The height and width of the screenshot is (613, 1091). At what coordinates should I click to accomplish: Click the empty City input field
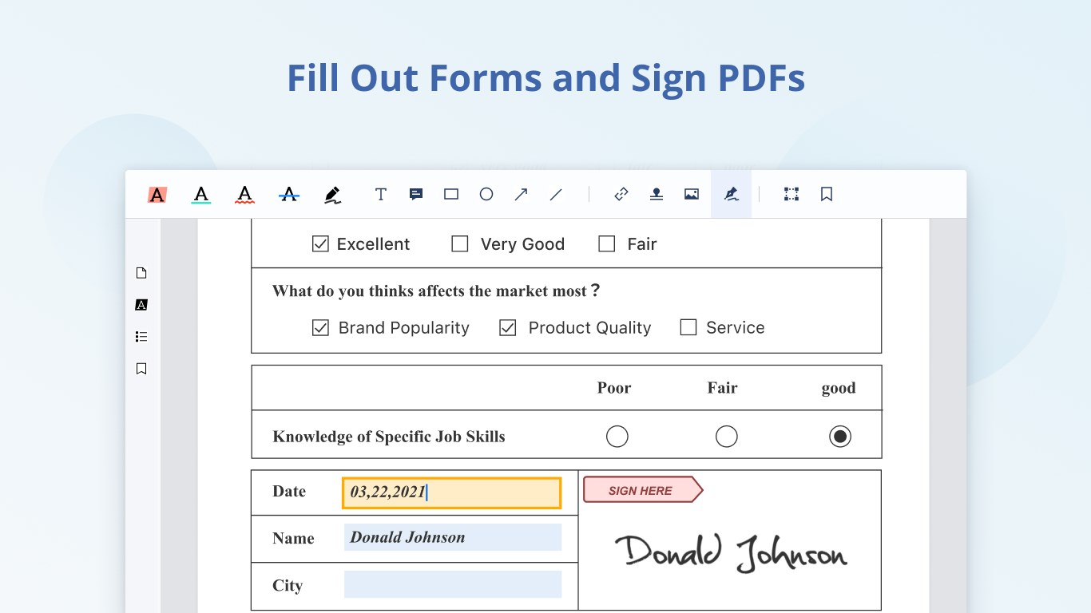[x=453, y=584]
